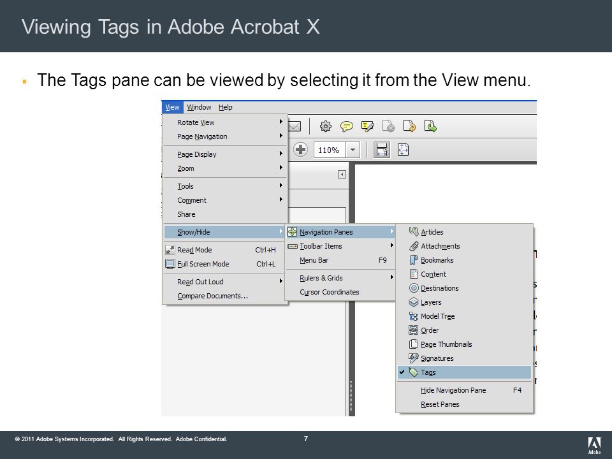The height and width of the screenshot is (459, 612).
Task: Click the green export page toolbar icon
Action: (x=430, y=126)
